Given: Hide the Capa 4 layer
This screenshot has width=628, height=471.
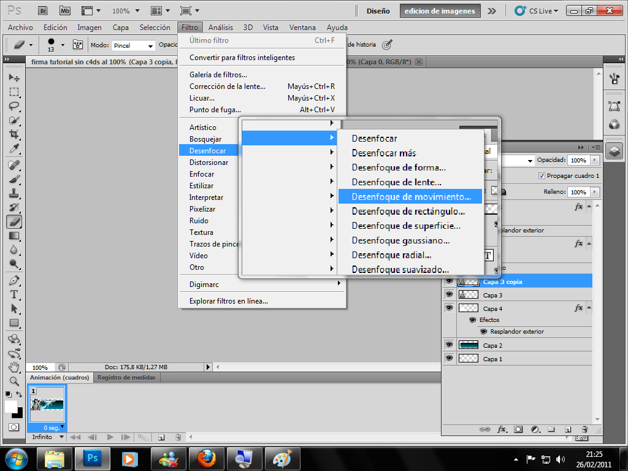Looking at the screenshot, I should (x=450, y=308).
